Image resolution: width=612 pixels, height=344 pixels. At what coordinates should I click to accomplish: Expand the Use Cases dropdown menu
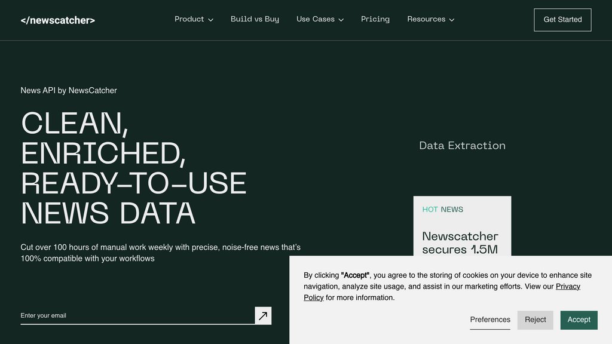click(x=320, y=19)
